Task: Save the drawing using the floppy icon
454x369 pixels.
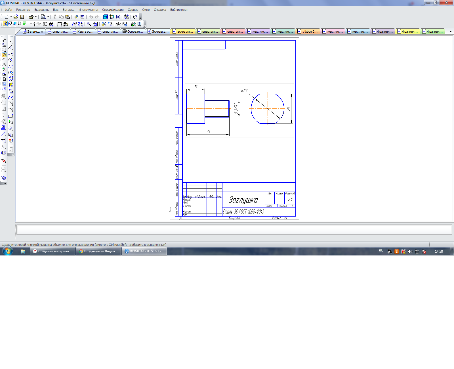Action: tap(22, 17)
